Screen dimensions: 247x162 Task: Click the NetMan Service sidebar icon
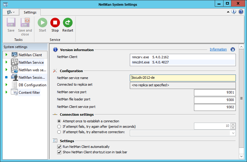pos(14,62)
